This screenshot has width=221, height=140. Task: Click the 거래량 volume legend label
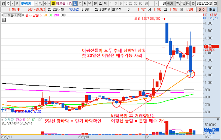(9, 120)
